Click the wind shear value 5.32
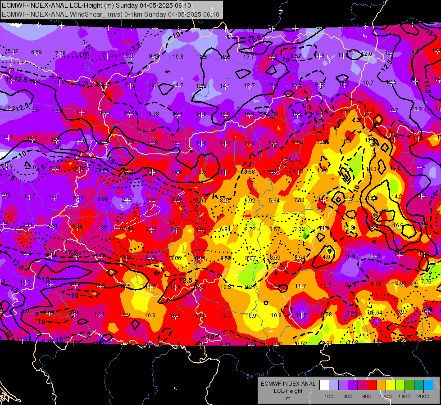 coord(13,51)
